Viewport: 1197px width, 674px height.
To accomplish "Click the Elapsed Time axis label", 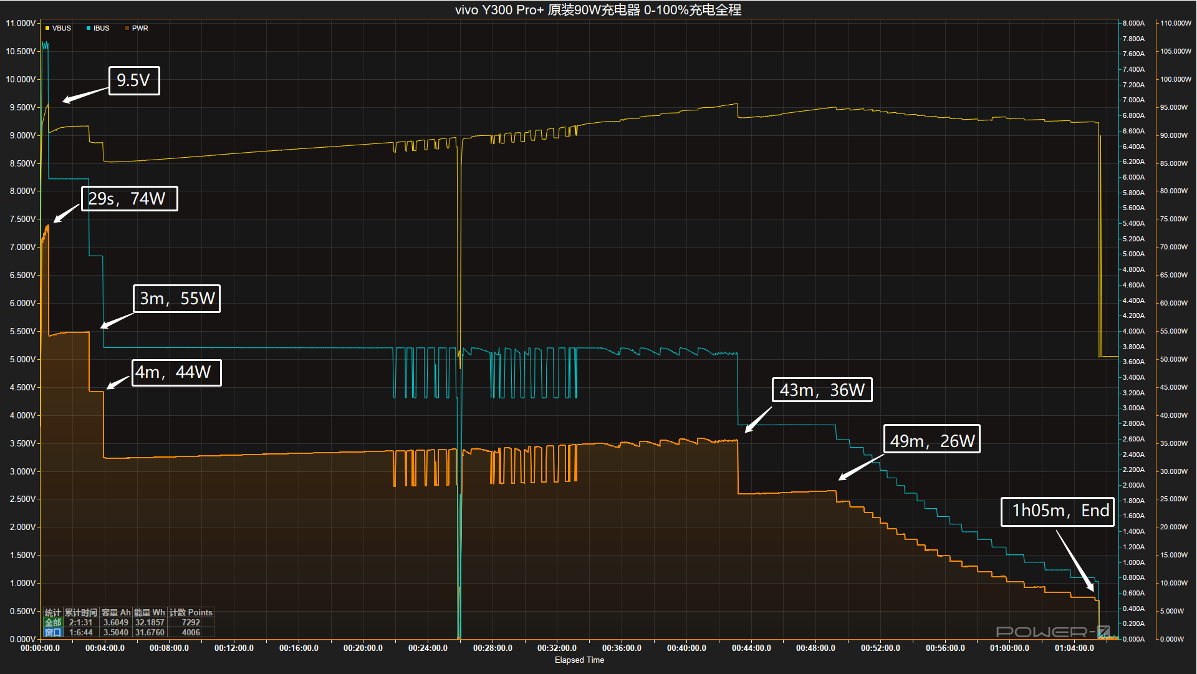I will [579, 660].
